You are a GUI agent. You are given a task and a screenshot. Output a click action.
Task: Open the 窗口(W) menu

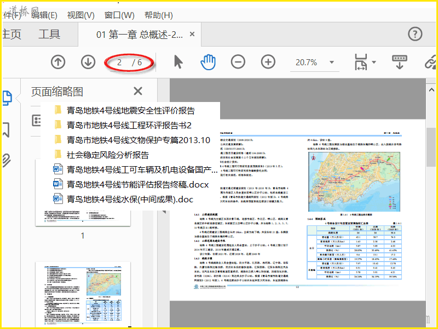(119, 15)
